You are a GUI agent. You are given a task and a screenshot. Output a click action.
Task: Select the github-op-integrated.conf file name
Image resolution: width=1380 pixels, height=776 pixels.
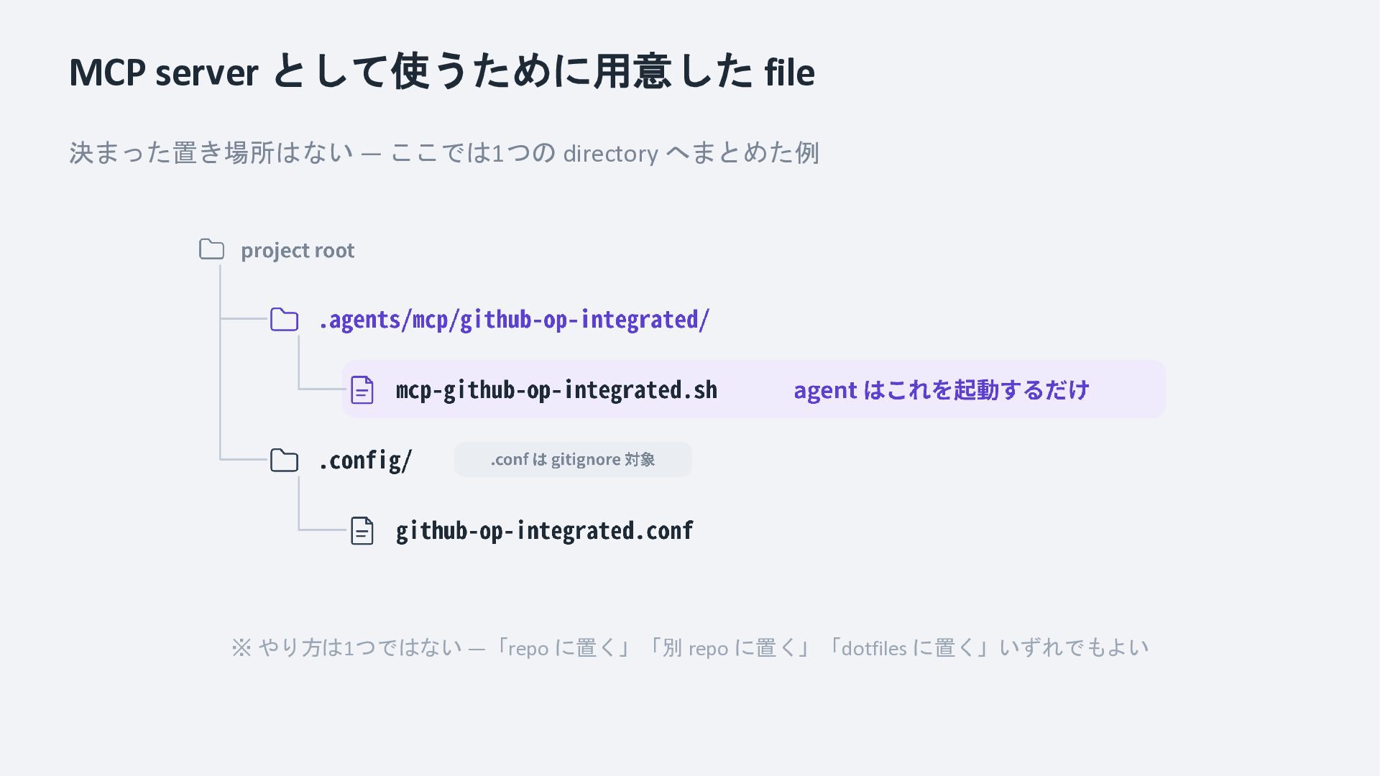point(544,530)
